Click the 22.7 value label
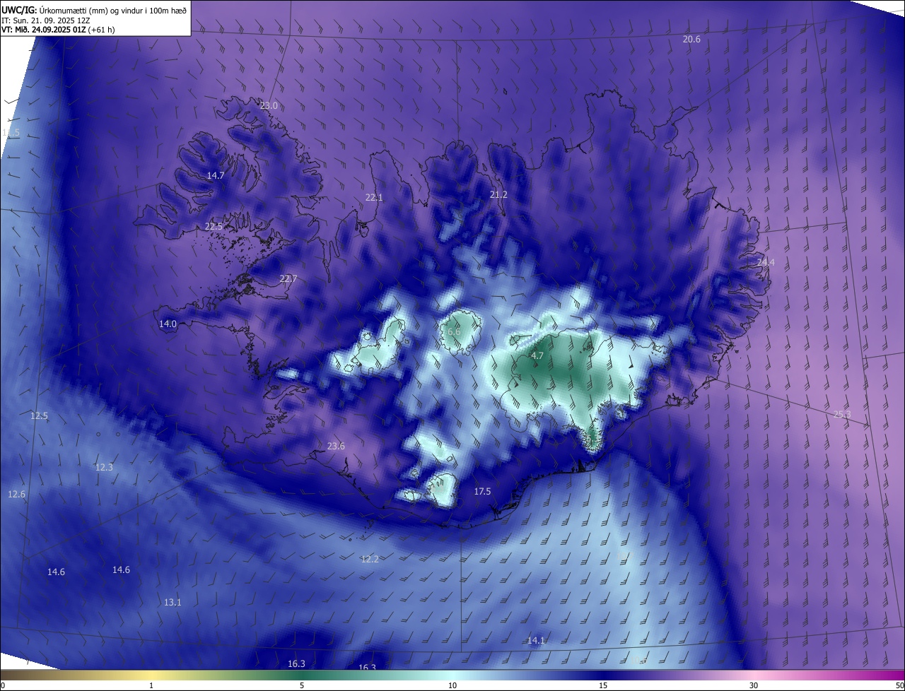This screenshot has width=905, height=691. point(288,279)
